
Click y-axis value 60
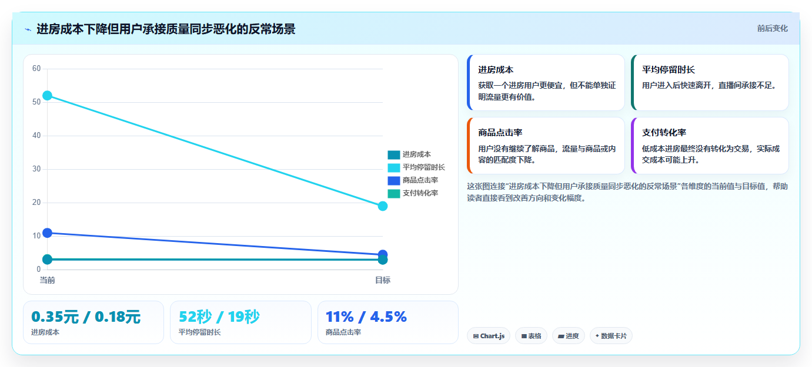36,69
